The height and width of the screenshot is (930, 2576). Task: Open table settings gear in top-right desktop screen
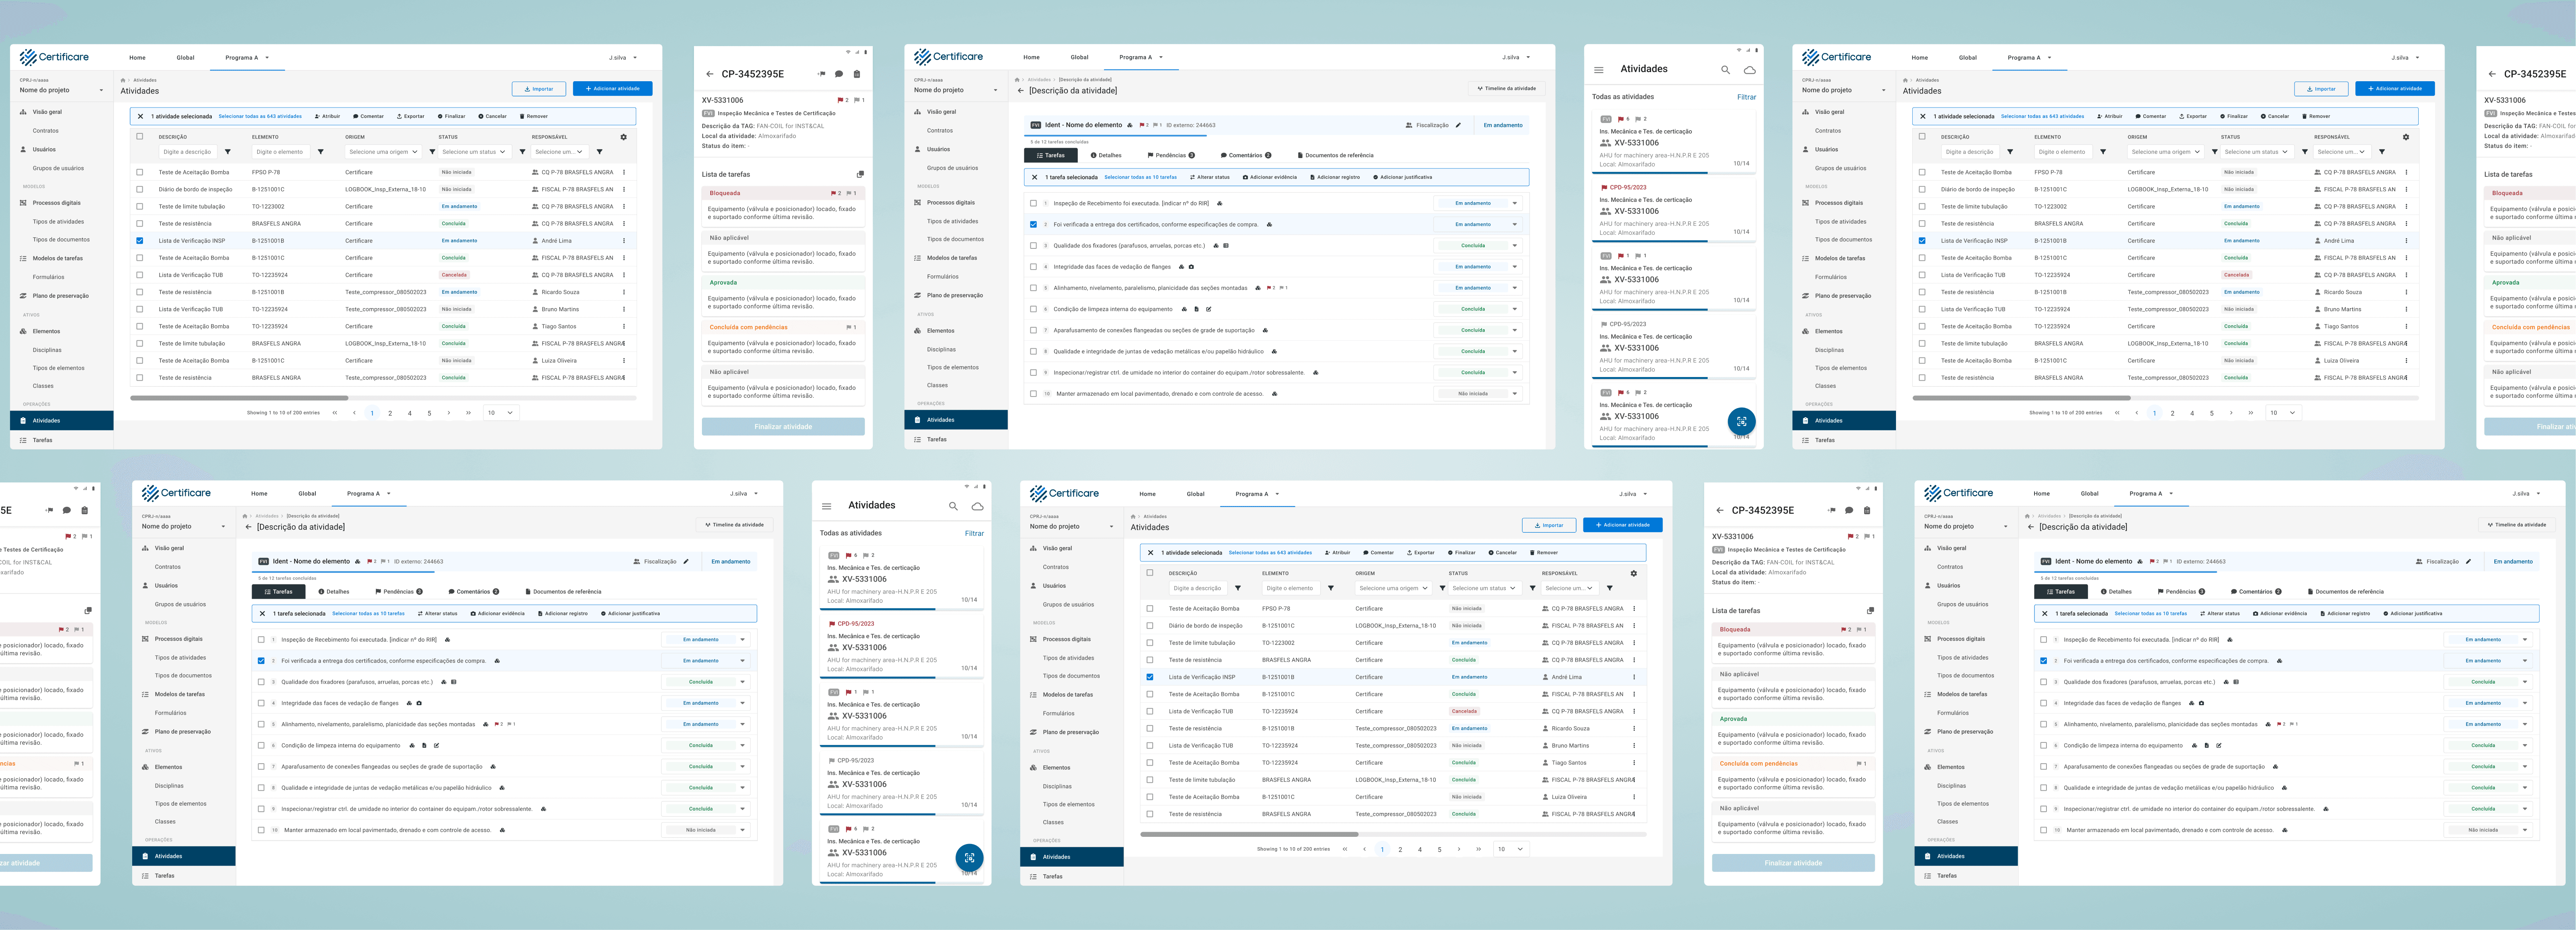pyautogui.click(x=2406, y=137)
